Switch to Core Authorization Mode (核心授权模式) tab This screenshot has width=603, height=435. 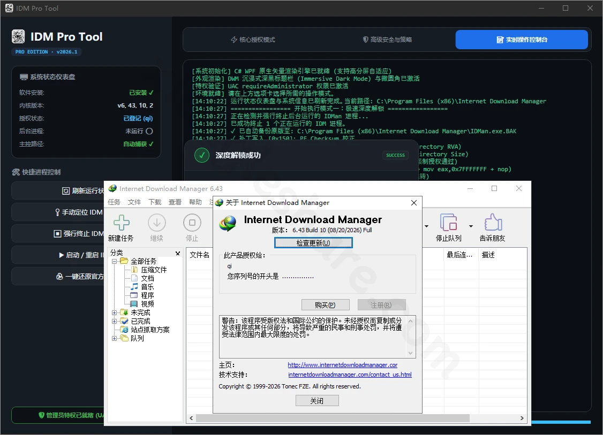click(x=253, y=40)
